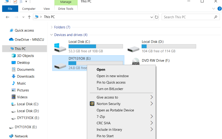Expand the Folders (7) group

[52, 27]
